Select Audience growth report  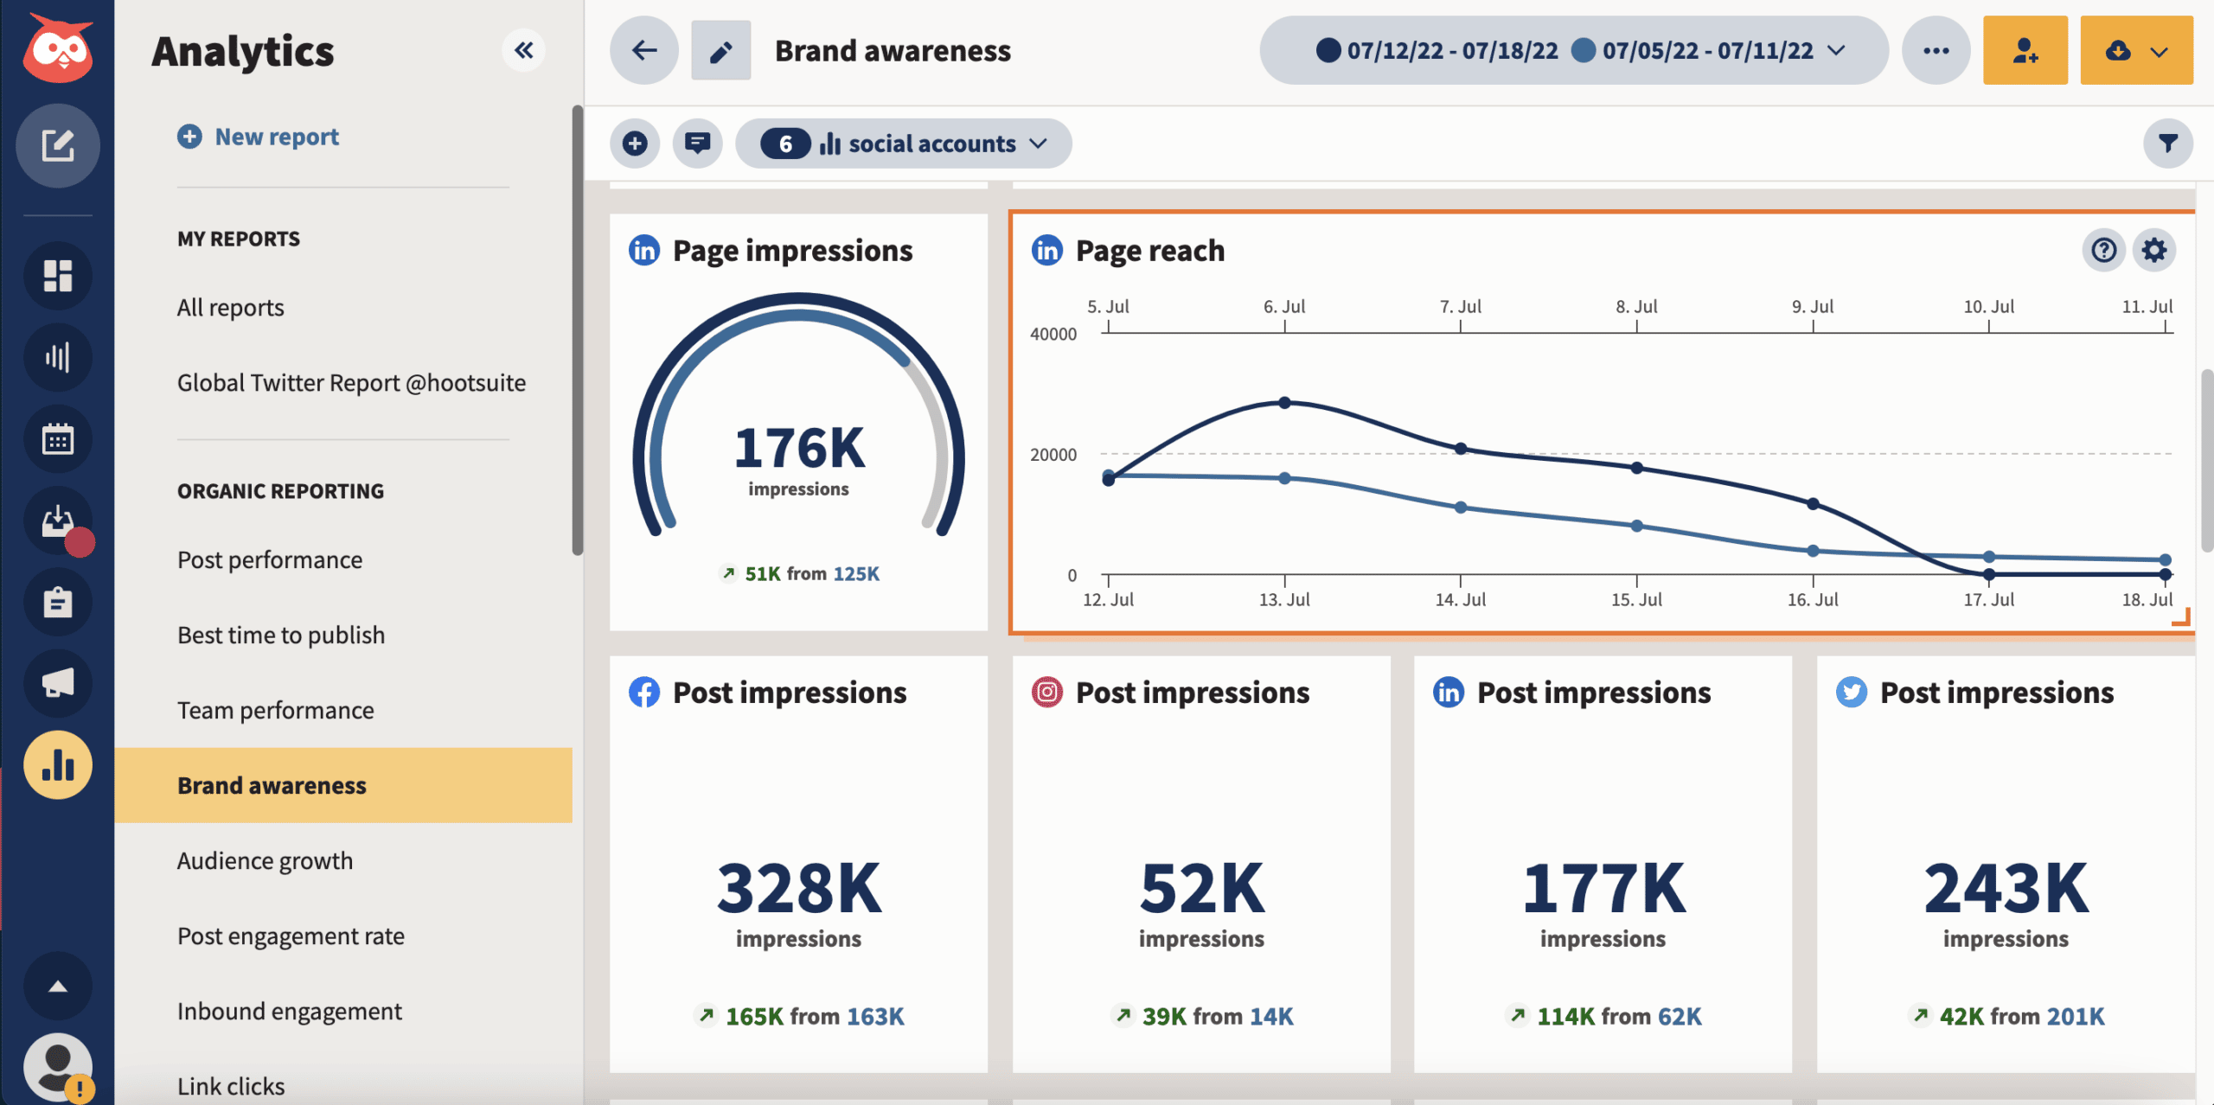[265, 860]
